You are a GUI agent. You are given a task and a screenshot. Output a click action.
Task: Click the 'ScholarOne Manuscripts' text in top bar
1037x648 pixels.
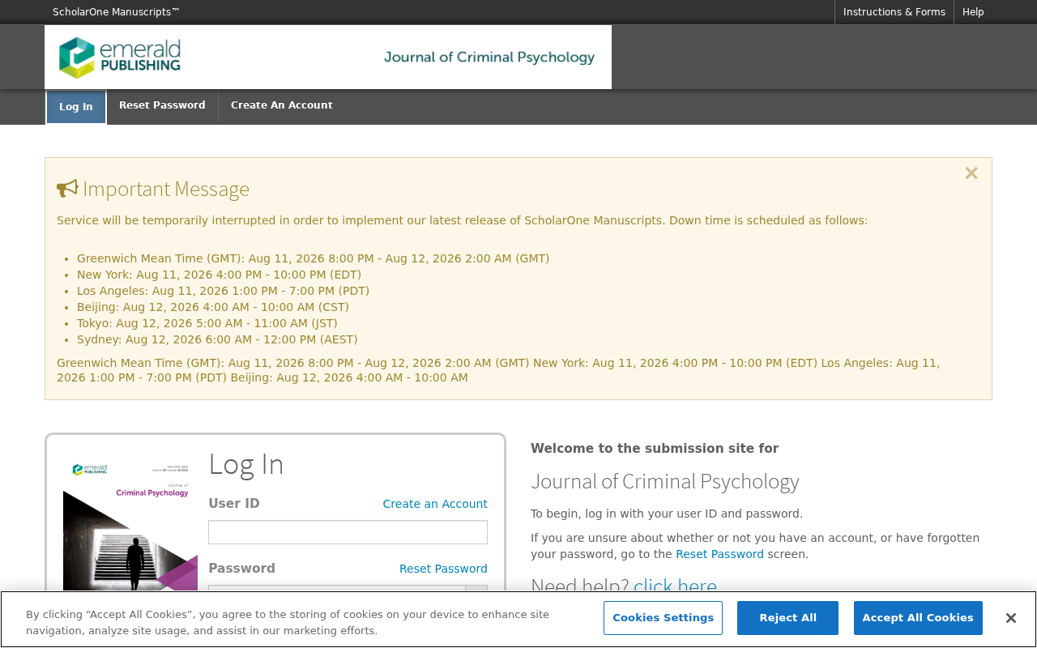tap(116, 12)
